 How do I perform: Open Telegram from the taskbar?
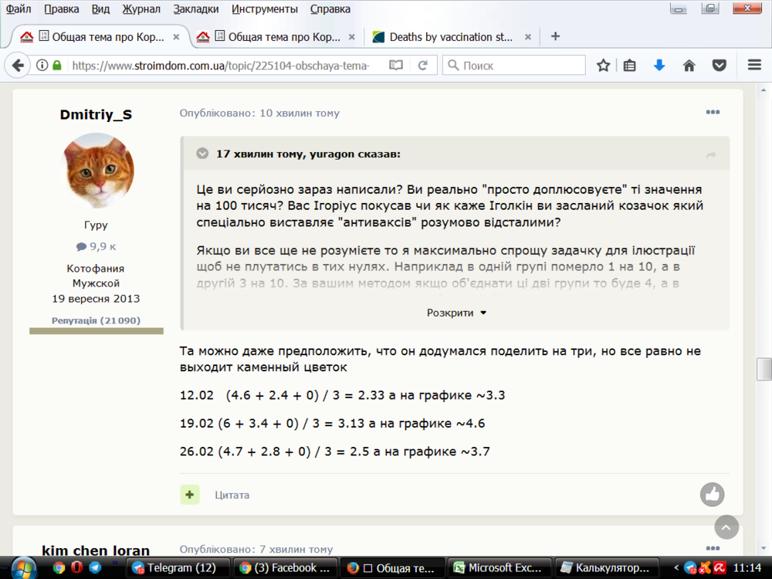[x=178, y=567]
